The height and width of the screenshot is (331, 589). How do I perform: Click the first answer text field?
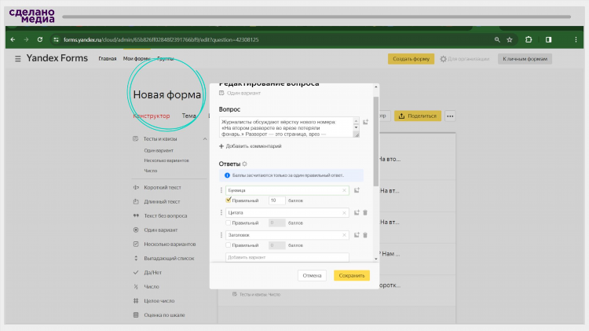[x=287, y=190]
